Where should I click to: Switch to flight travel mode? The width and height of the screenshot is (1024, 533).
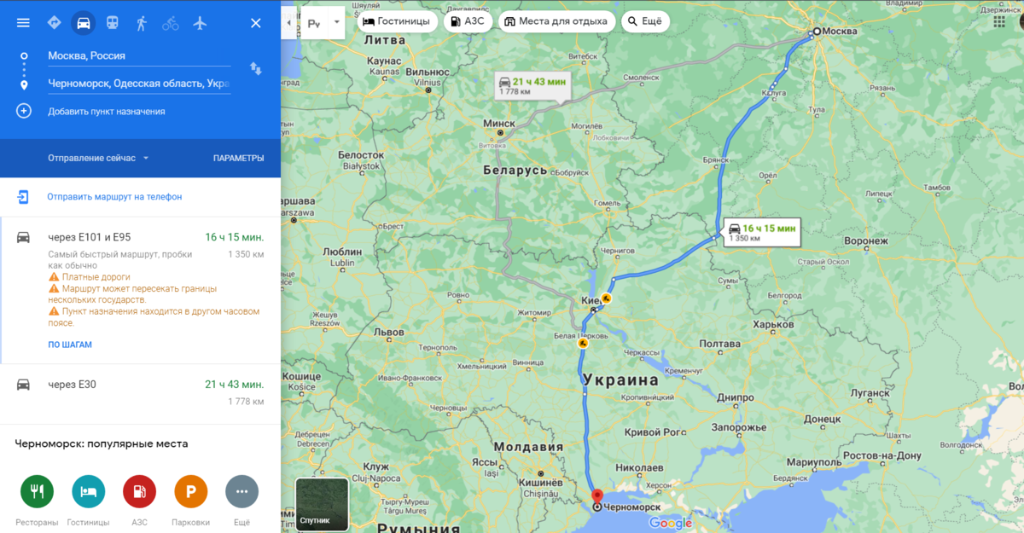(x=200, y=23)
